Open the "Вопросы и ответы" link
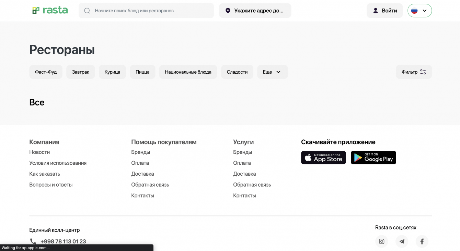 tap(51, 185)
